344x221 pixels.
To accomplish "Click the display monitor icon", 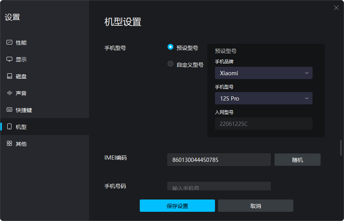I will coord(10,59).
